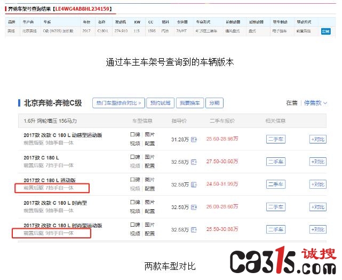View 口碑 for C 180 L 运动版
The image size is (342, 280).
(135, 180)
